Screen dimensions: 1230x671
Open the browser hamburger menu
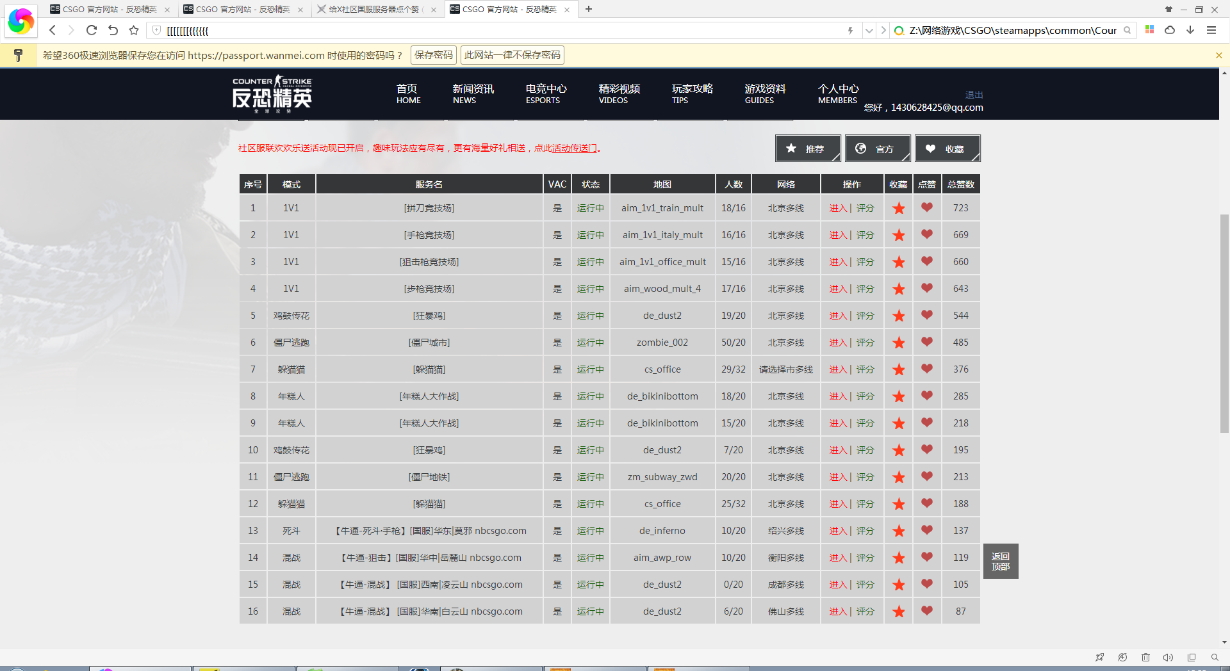tap(1211, 30)
